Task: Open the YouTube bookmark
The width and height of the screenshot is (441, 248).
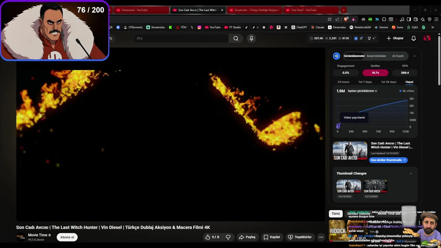Action: [x=213, y=27]
